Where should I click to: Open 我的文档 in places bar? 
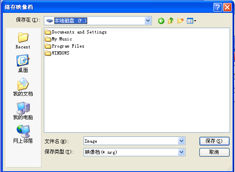click(23, 87)
